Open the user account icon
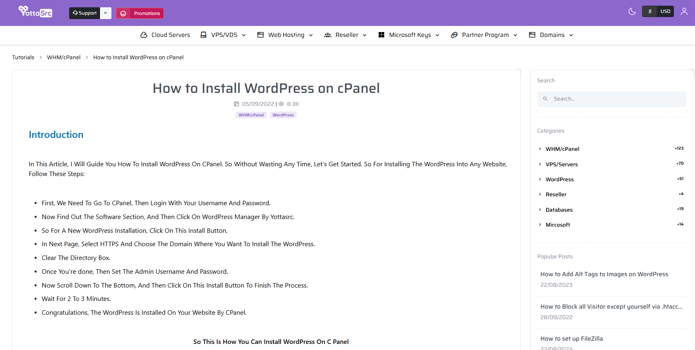 click(x=684, y=11)
